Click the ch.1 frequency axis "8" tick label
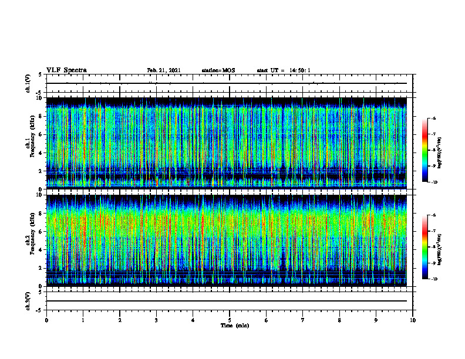 pyautogui.click(x=41, y=116)
